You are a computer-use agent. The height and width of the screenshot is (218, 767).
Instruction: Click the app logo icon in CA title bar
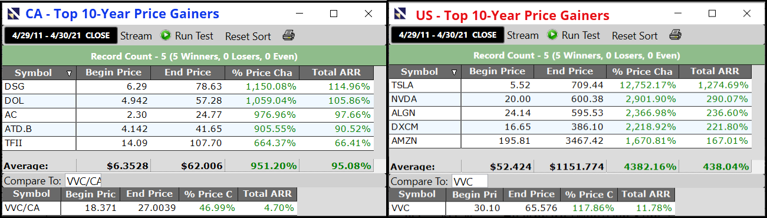[x=14, y=14]
